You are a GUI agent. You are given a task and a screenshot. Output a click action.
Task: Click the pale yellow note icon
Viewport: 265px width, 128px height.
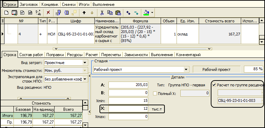(74, 13)
